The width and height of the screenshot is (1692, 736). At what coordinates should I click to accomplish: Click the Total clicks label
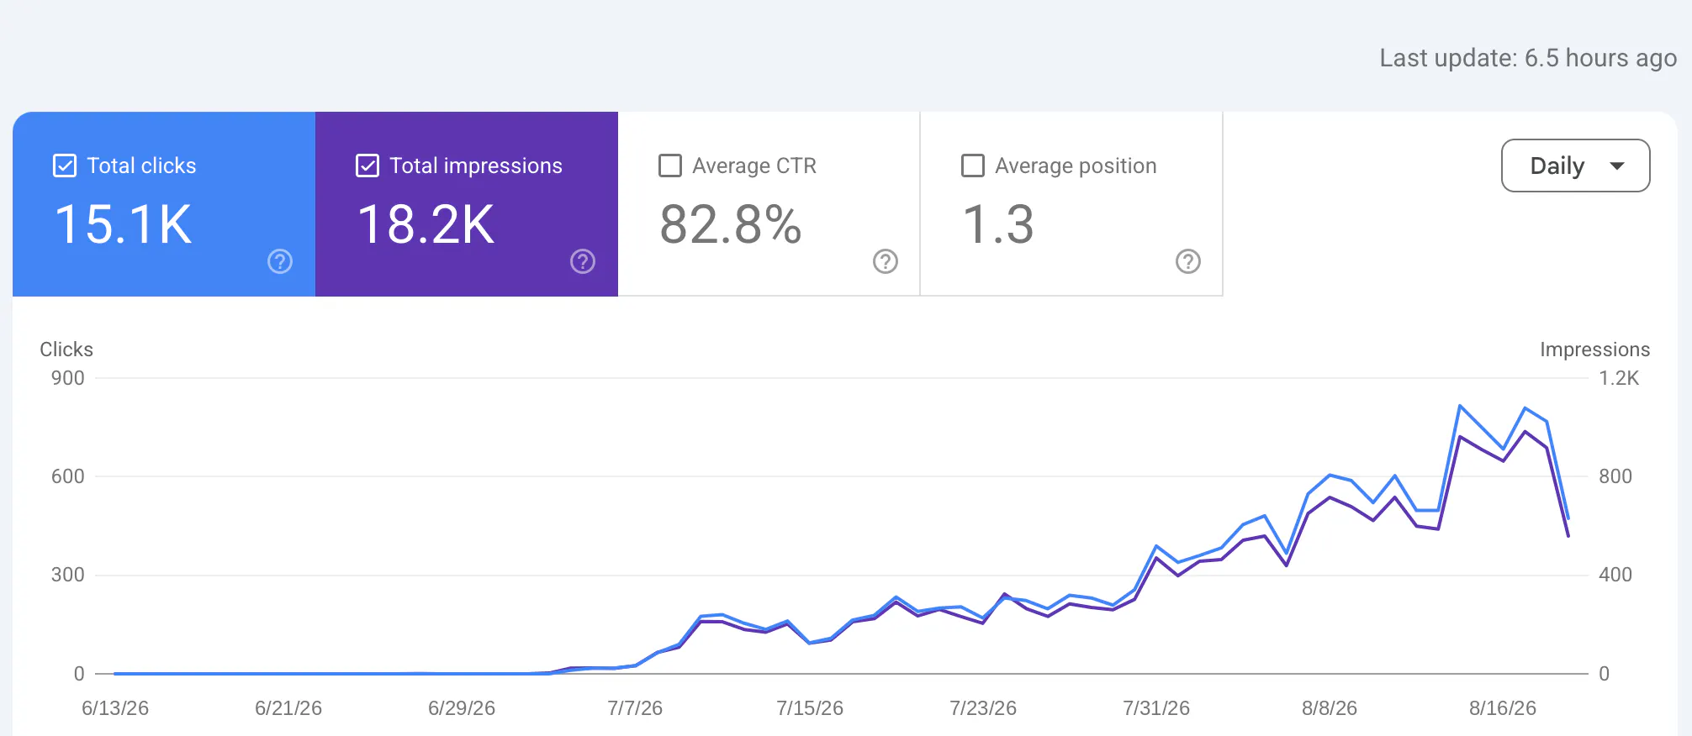(x=141, y=166)
